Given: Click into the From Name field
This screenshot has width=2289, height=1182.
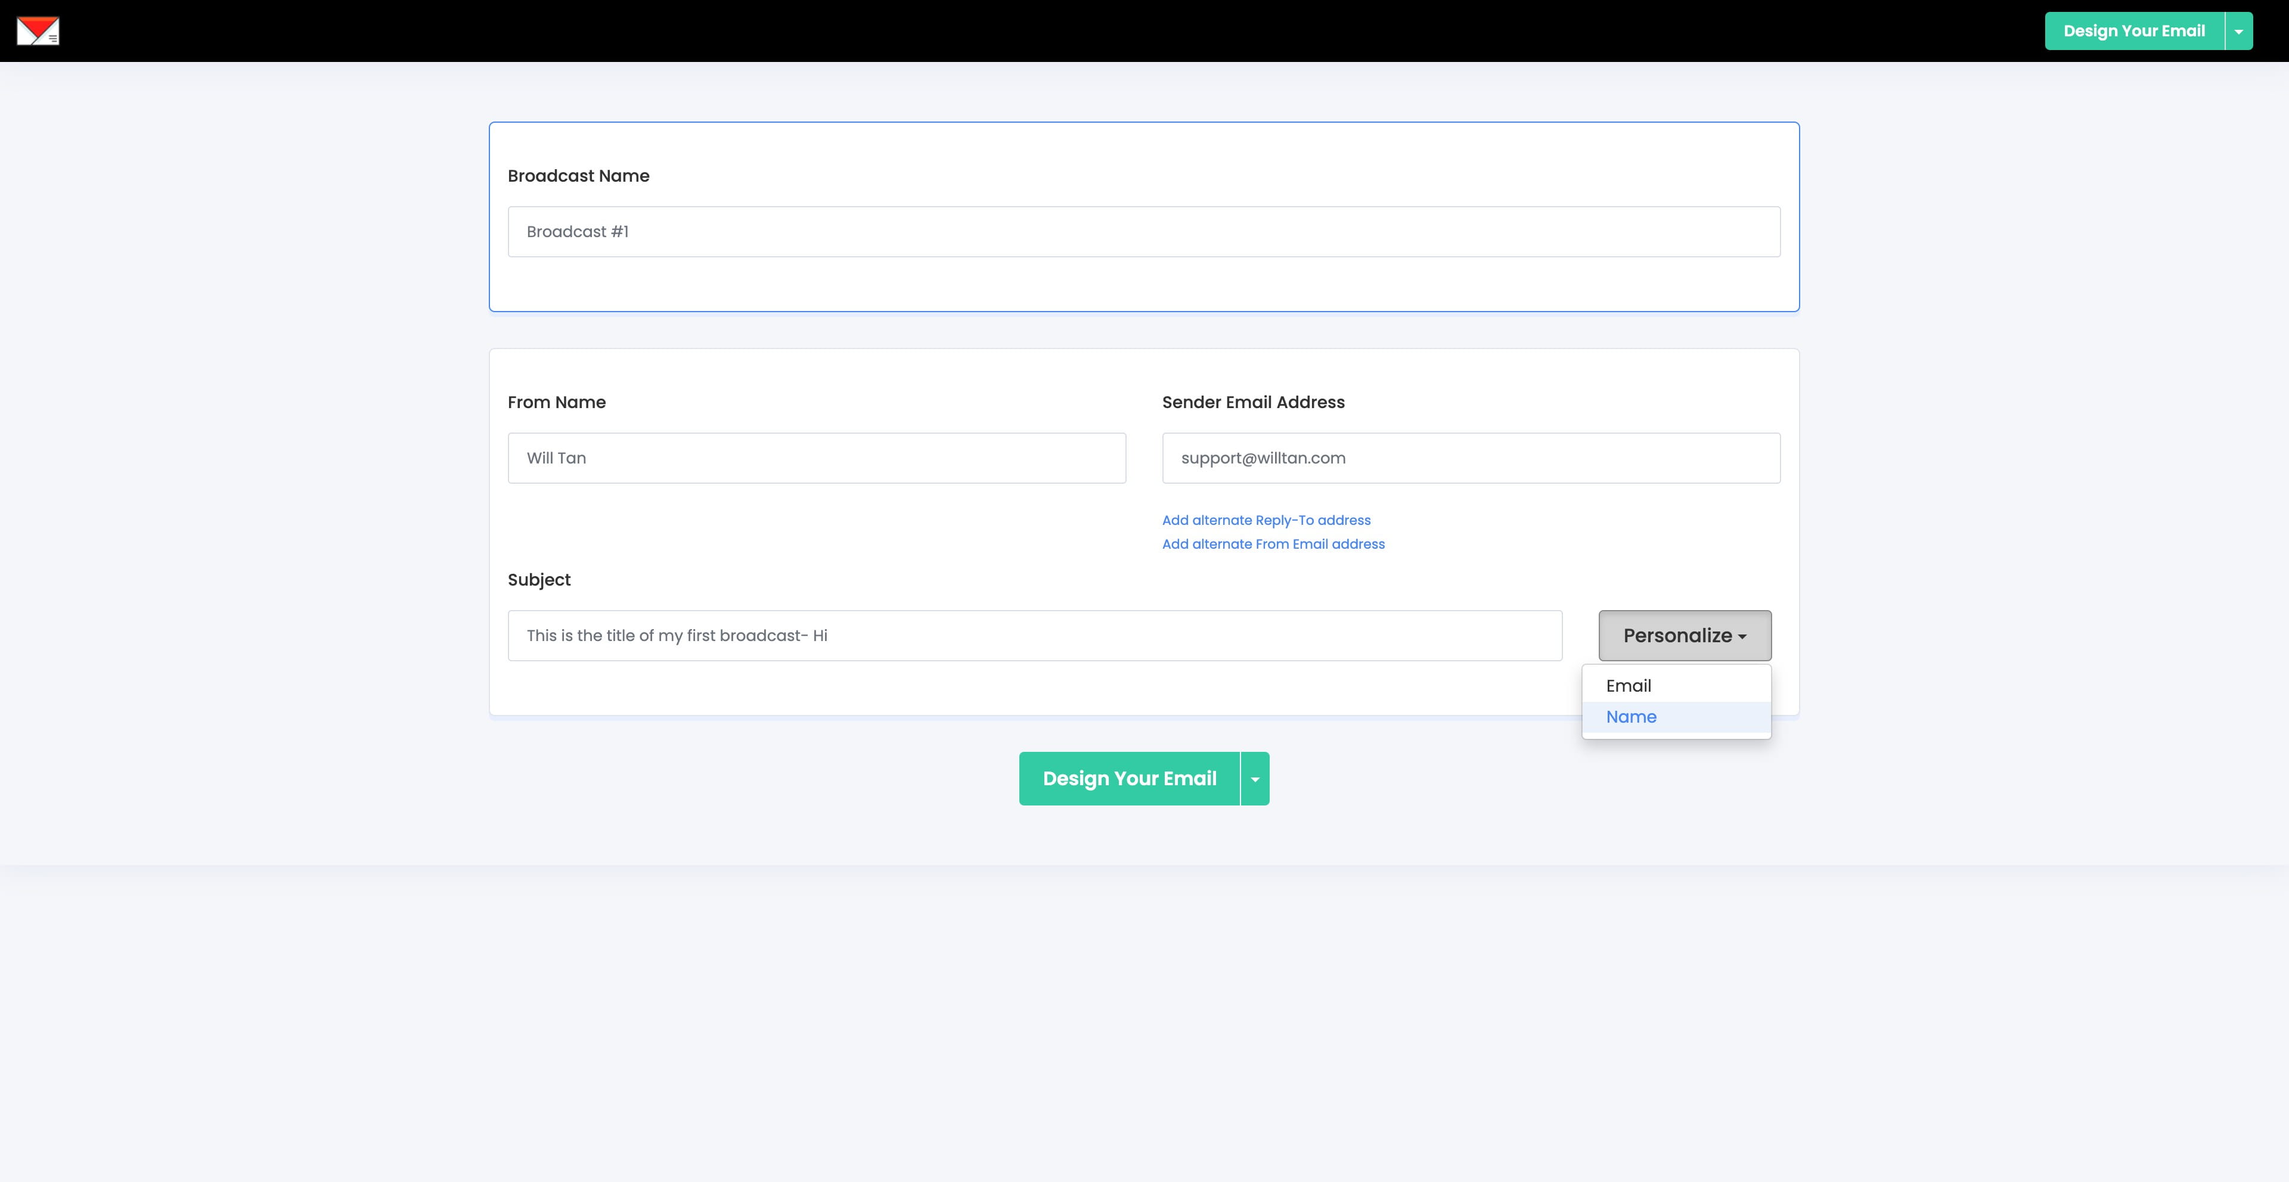Looking at the screenshot, I should click(x=817, y=458).
